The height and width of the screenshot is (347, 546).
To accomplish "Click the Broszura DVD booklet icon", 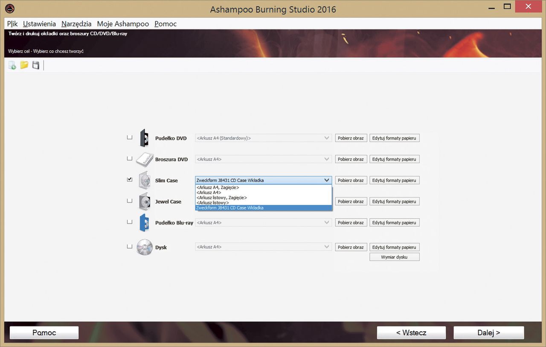I will point(145,159).
